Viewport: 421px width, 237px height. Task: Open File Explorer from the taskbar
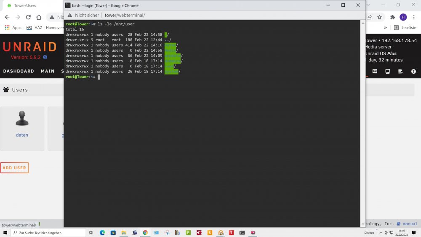pyautogui.click(x=124, y=233)
